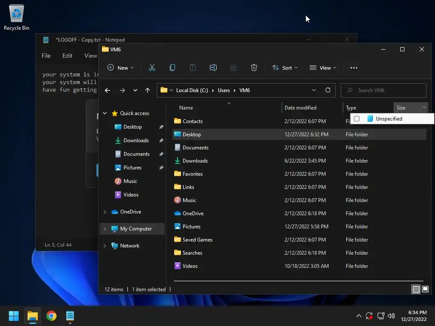This screenshot has height=326, width=435.
Task: Click the Copy icon in Explorer toolbar
Action: (x=172, y=67)
